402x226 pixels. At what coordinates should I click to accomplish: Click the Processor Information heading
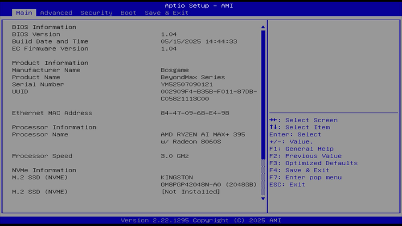click(x=54, y=127)
